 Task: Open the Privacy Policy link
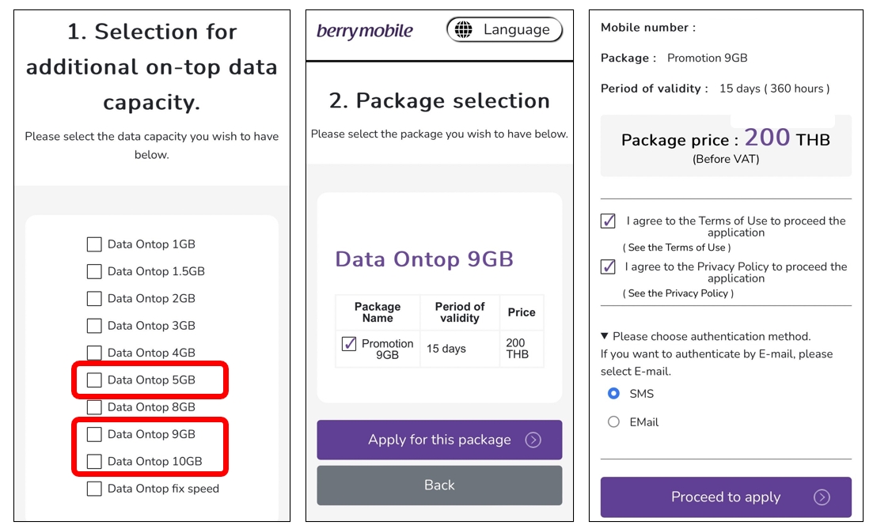[x=679, y=293]
